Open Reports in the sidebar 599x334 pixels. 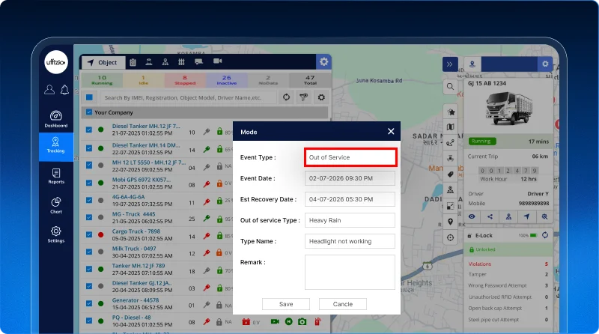pyautogui.click(x=55, y=176)
